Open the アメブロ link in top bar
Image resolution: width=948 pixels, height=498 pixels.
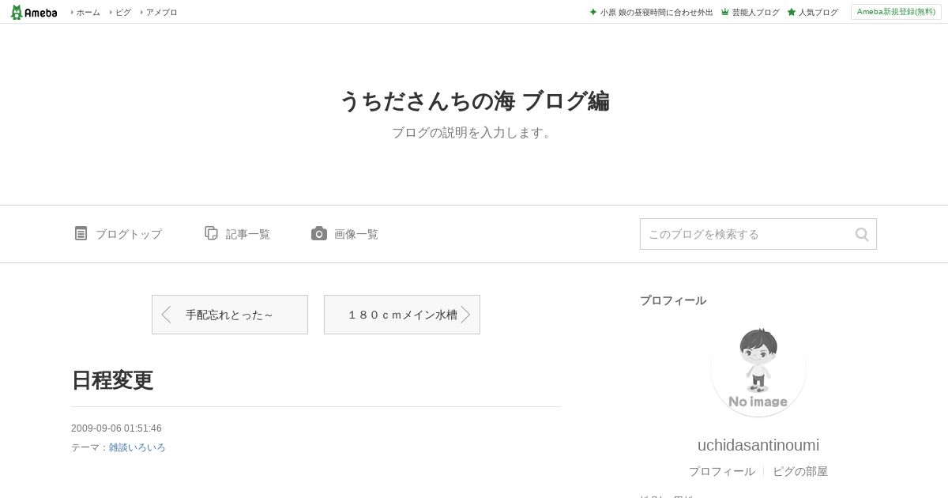(161, 12)
